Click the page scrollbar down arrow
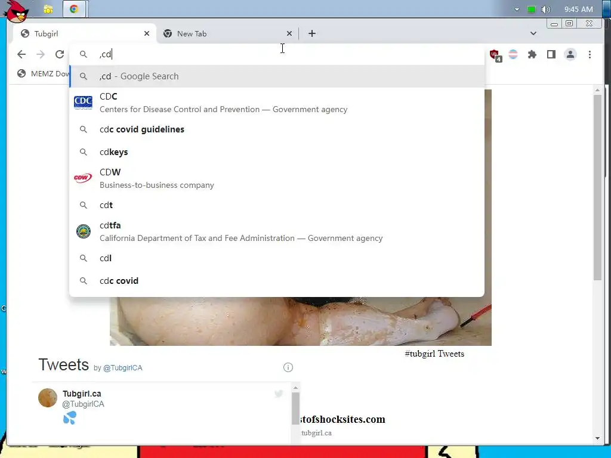611x458 pixels. (x=597, y=438)
